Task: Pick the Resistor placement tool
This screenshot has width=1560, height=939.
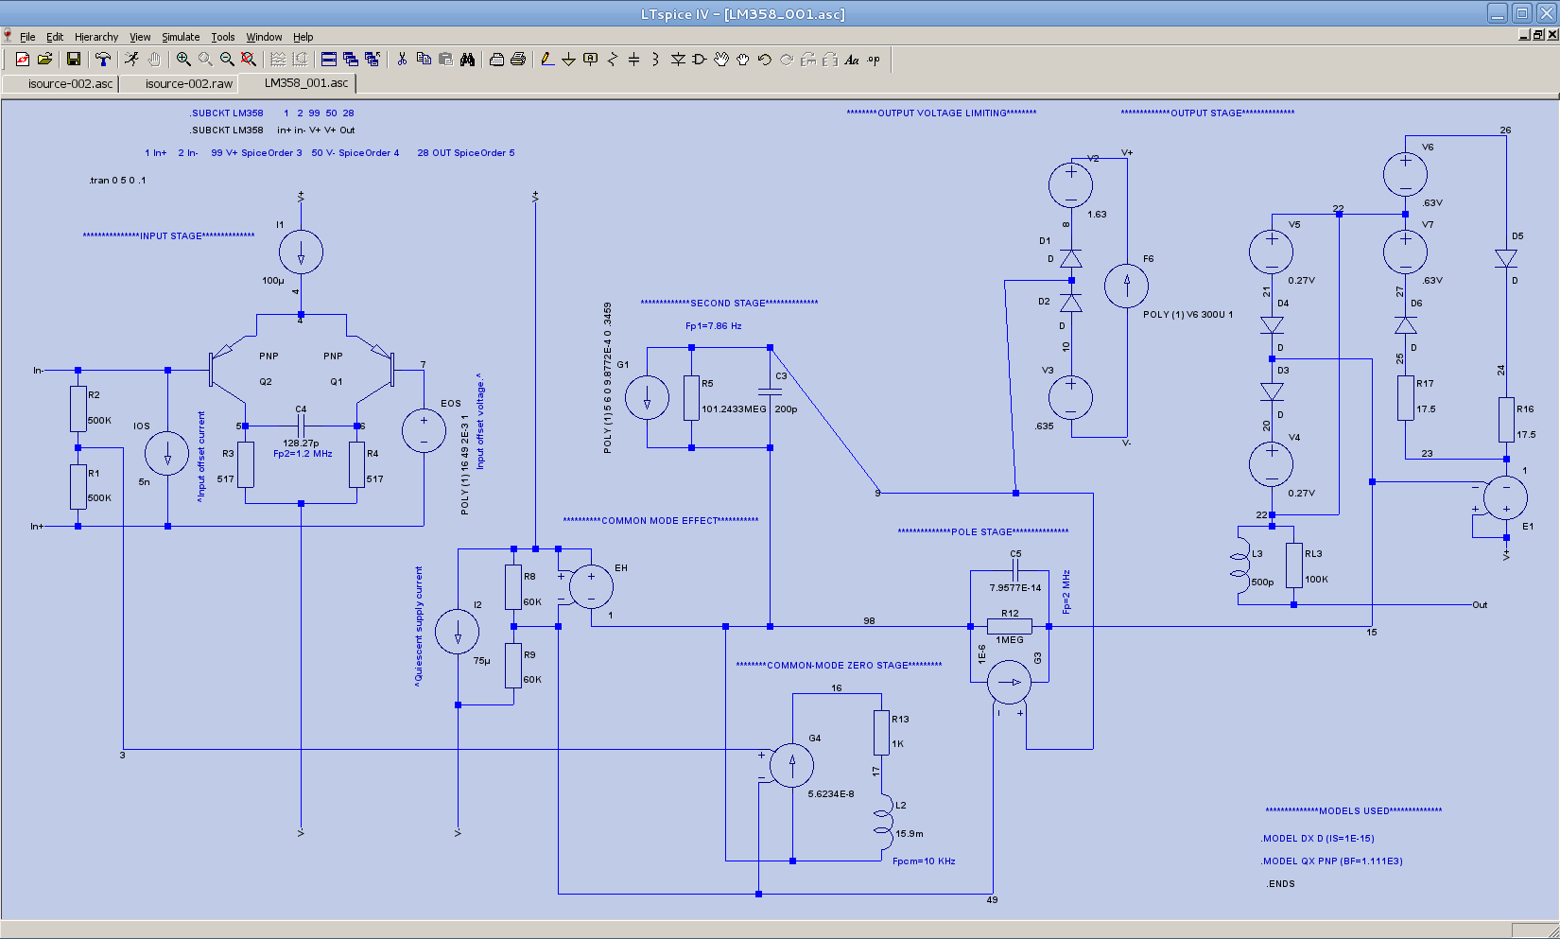Action: click(613, 59)
